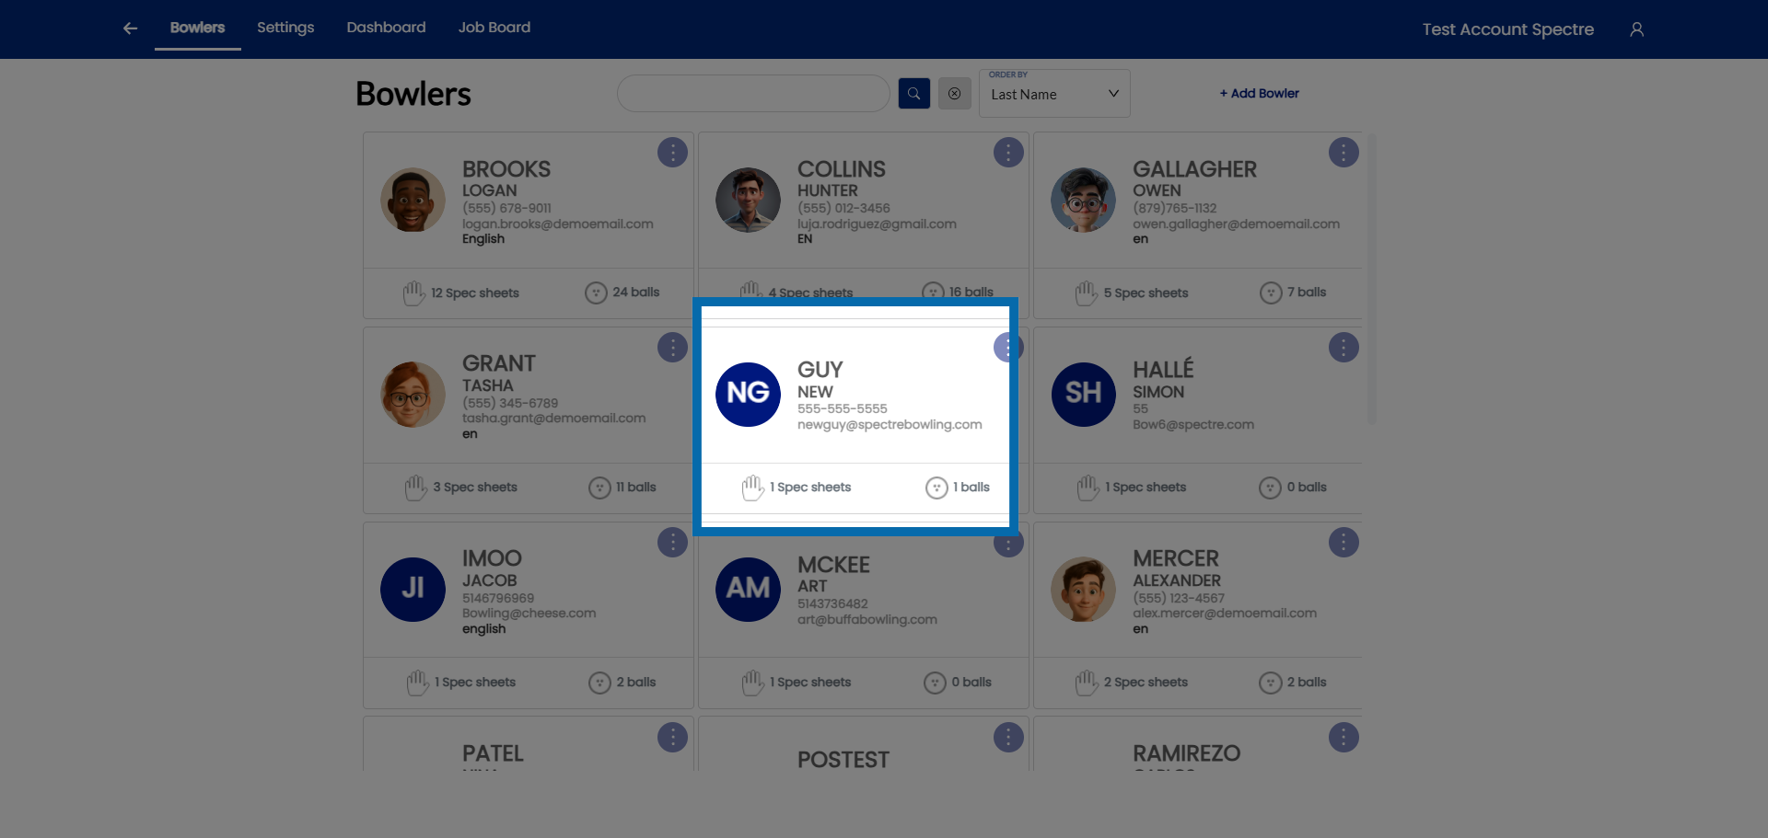Click the bowling ball icon on Brooks's card
The width and height of the screenshot is (1768, 838).
[596, 293]
